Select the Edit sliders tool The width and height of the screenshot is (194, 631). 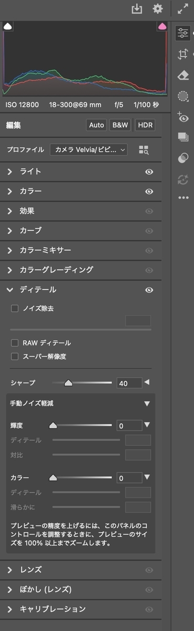[x=183, y=34]
